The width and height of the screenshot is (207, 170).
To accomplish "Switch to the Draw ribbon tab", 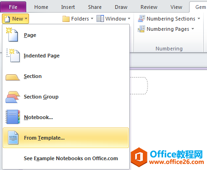I will [121, 7].
